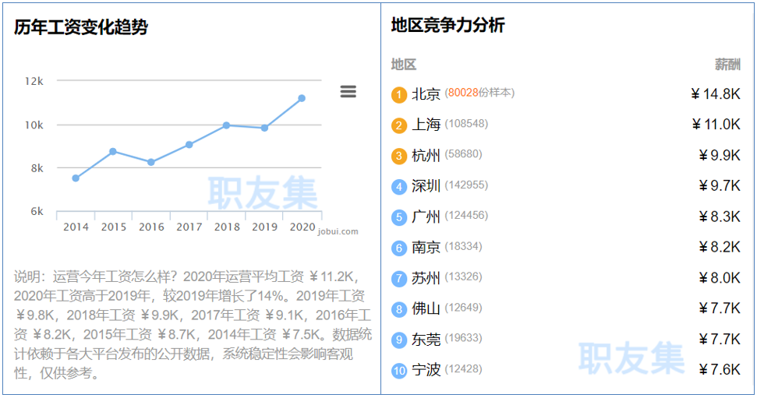
Task: Click the ¥9.7K salary value
Action: 720,185
